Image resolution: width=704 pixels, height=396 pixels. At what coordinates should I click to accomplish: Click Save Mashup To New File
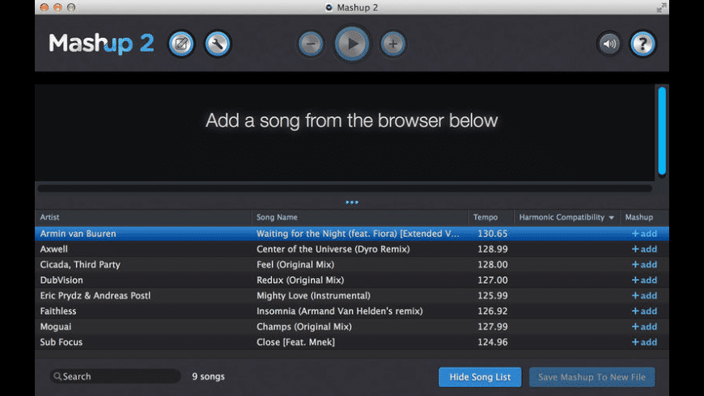(x=592, y=377)
